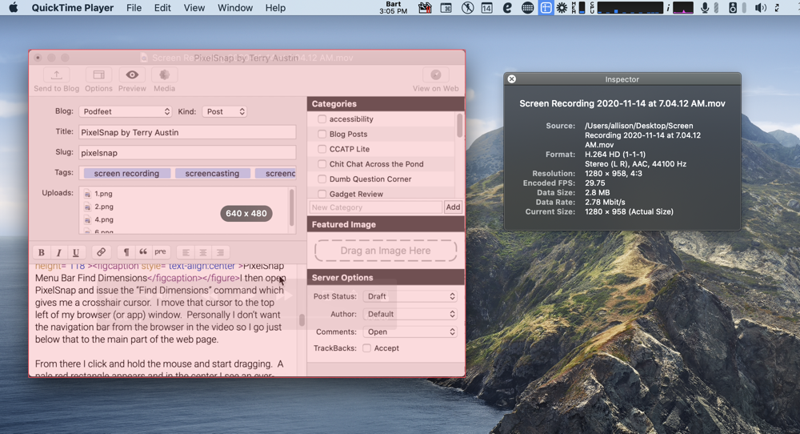Viewport: 800px width, 434px height.
Task: Open the File menu
Action: (x=134, y=8)
